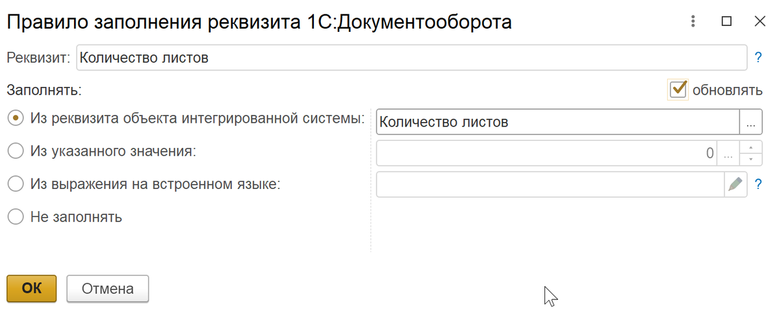The height and width of the screenshot is (311, 779).
Task: Select the Из указанного значения radio button
Action: coord(15,151)
